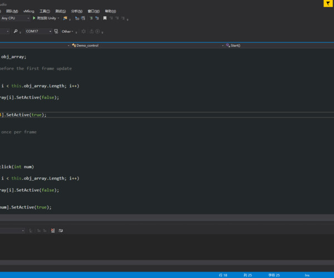Click the colorful folder icon after the Unity button
Viewport: 334px width, 278px height.
pos(65,18)
